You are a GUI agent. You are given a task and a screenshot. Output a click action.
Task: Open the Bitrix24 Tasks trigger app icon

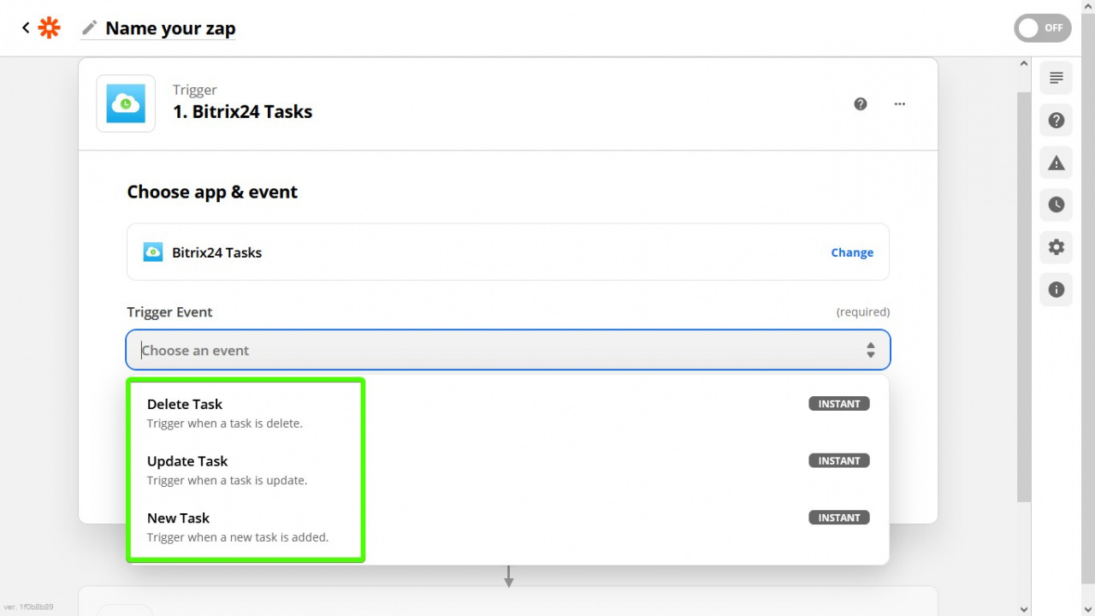126,104
